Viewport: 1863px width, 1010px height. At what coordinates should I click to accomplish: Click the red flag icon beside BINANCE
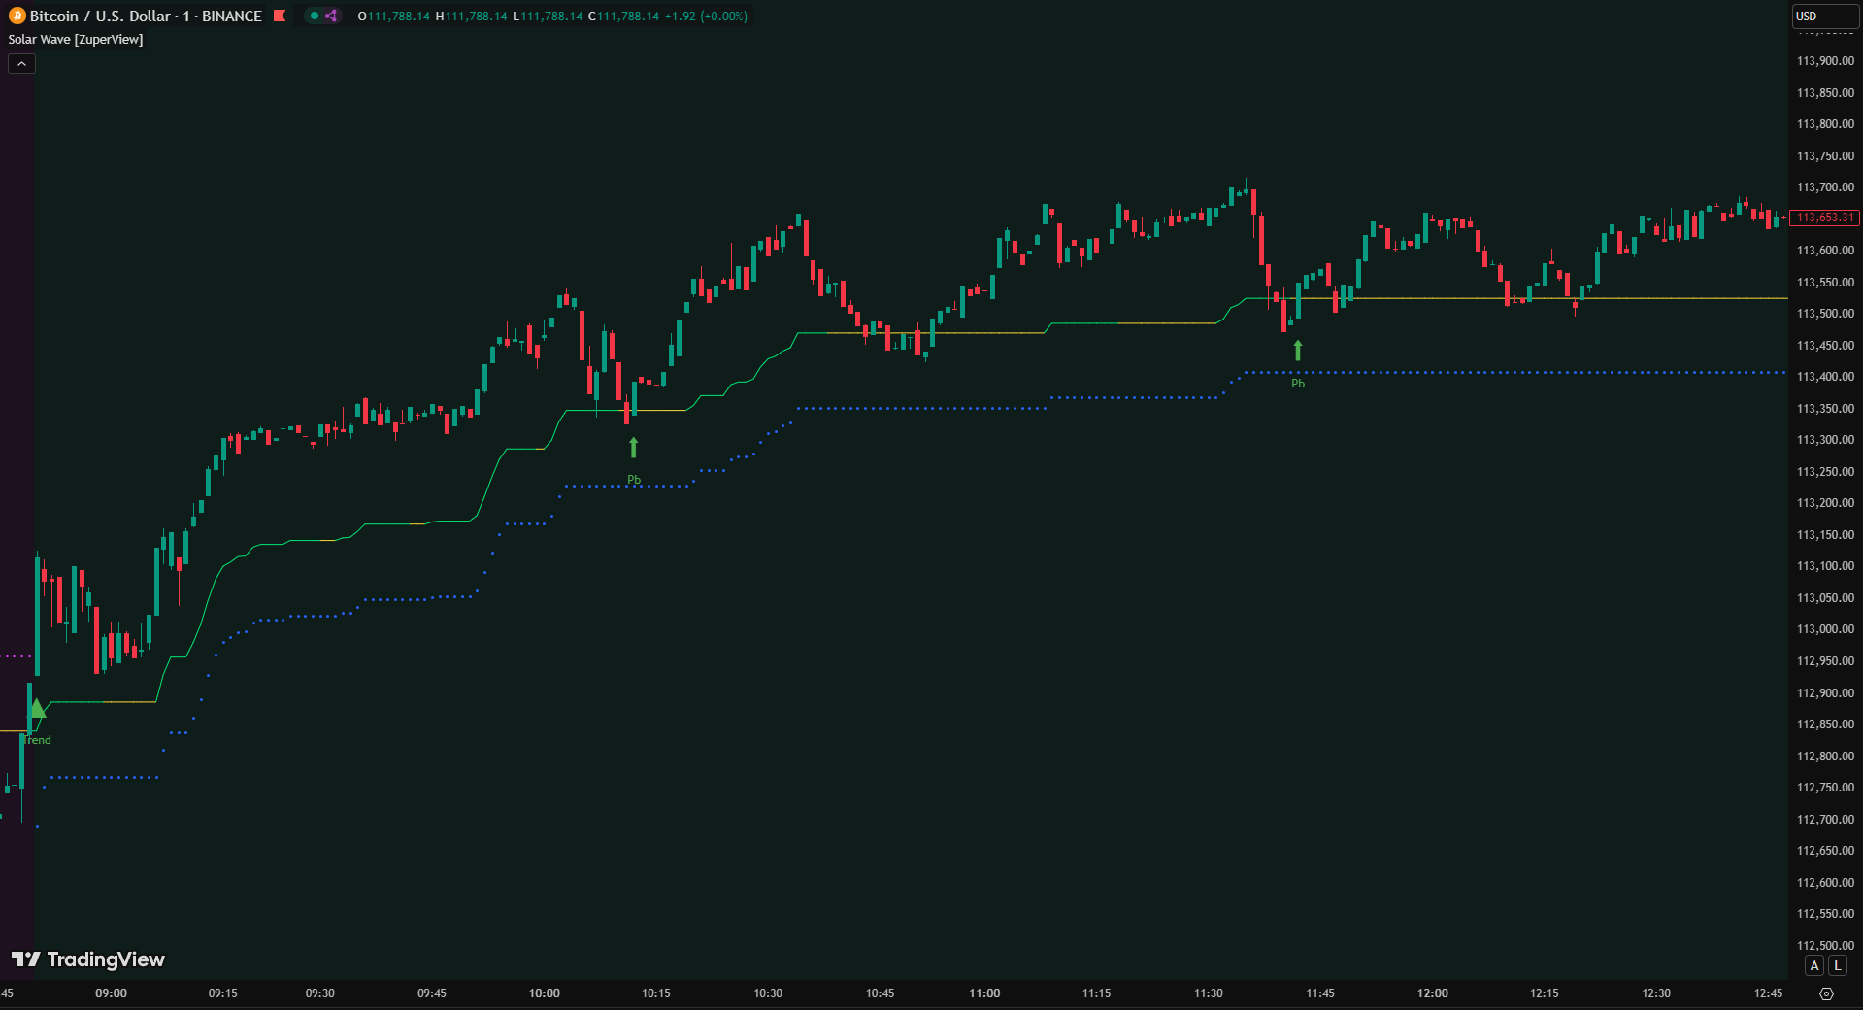pyautogui.click(x=280, y=16)
